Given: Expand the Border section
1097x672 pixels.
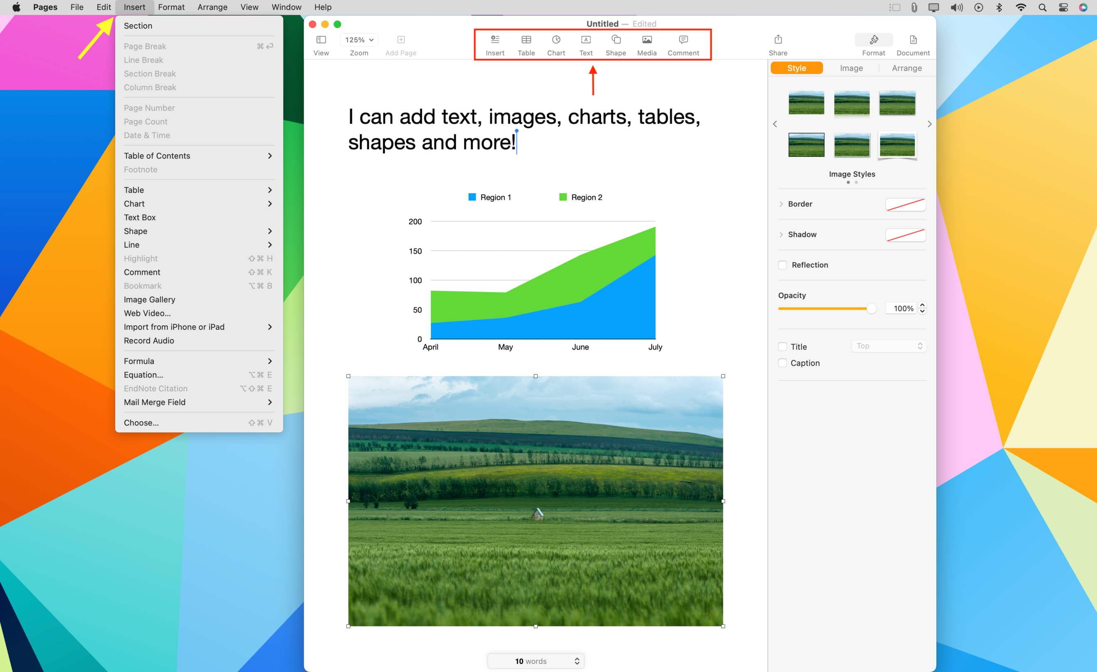Looking at the screenshot, I should pyautogui.click(x=781, y=204).
